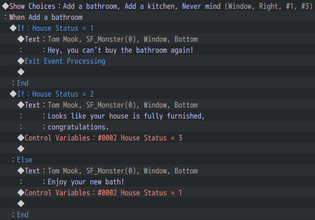This screenshot has height=220, width=315.
Task: Select the If House Status = 1 line
Action: pyautogui.click(x=157, y=28)
